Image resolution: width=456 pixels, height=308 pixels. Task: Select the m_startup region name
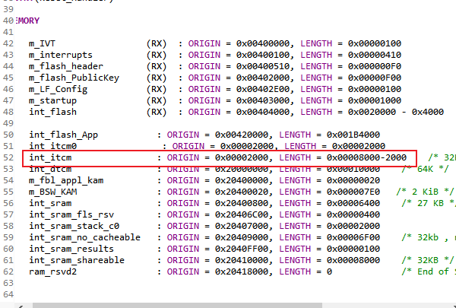coord(52,100)
